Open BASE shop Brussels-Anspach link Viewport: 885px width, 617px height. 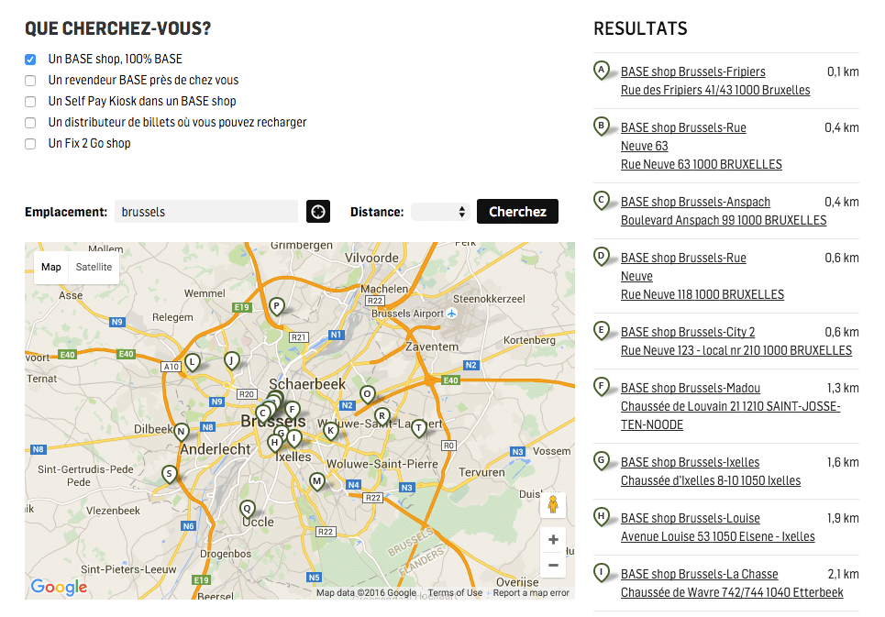(x=695, y=202)
